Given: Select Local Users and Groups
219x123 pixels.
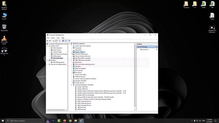Looking at the screenshot, I should 60,54.
